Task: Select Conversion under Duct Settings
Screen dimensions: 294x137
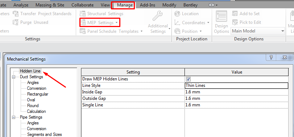Action: coord(37,88)
